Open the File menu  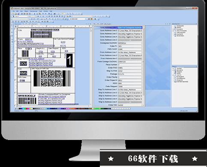click(x=14, y=11)
